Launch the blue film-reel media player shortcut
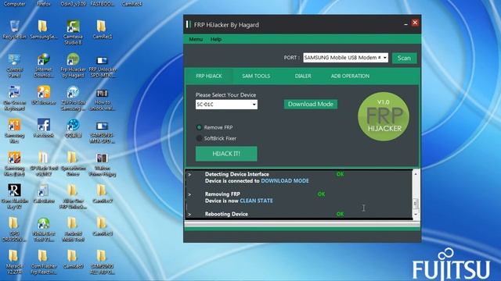501x281 pixels. (73, 128)
